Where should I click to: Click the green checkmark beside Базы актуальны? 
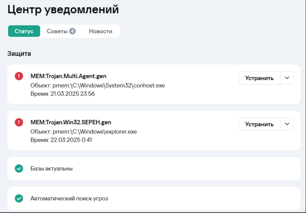click(19, 168)
